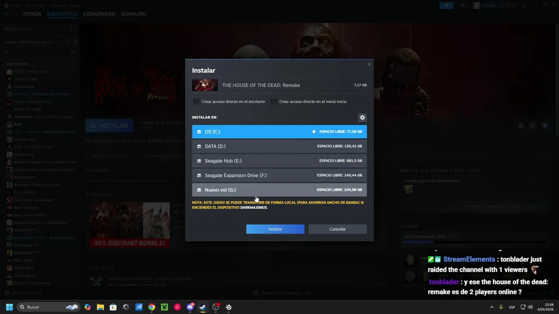This screenshot has height=314, width=559.
Task: Click drive icon beside Seagate Hub (E:)
Action: pyautogui.click(x=199, y=161)
